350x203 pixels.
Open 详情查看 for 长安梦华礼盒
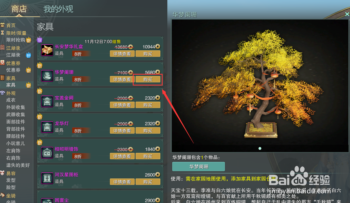pyautogui.click(x=122, y=54)
